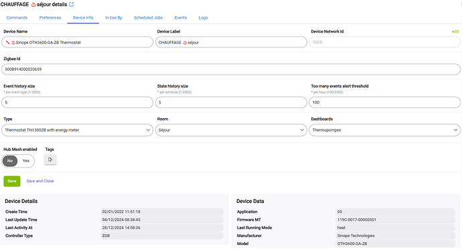The width and height of the screenshot is (462, 249).
Task: Go to the Scheduled Jobs tab
Action: 148,17
